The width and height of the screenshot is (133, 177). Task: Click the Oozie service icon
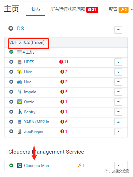20,102
